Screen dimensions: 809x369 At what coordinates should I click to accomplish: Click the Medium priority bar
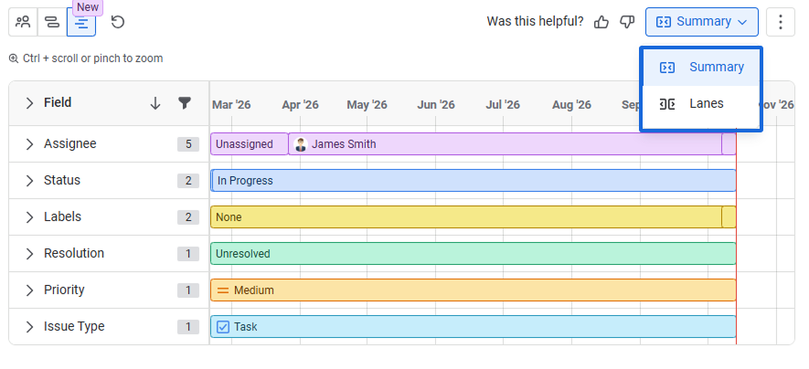[474, 290]
